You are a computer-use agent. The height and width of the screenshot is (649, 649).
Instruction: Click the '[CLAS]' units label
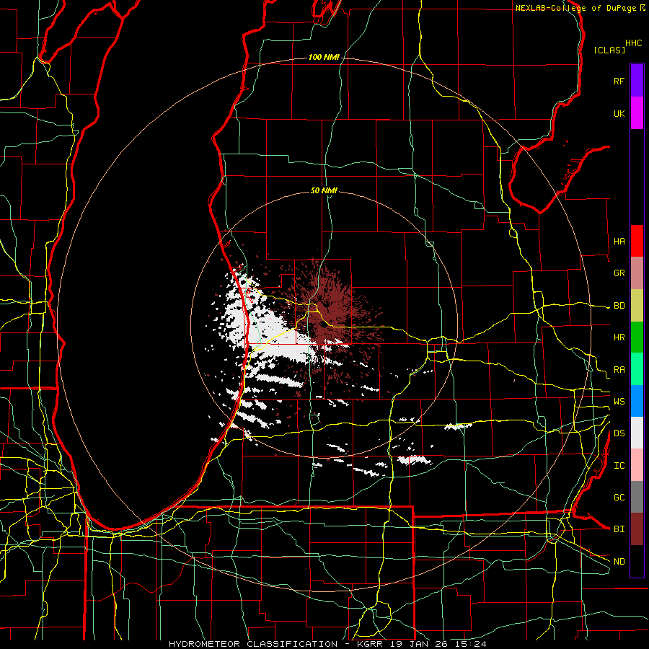[x=609, y=50]
